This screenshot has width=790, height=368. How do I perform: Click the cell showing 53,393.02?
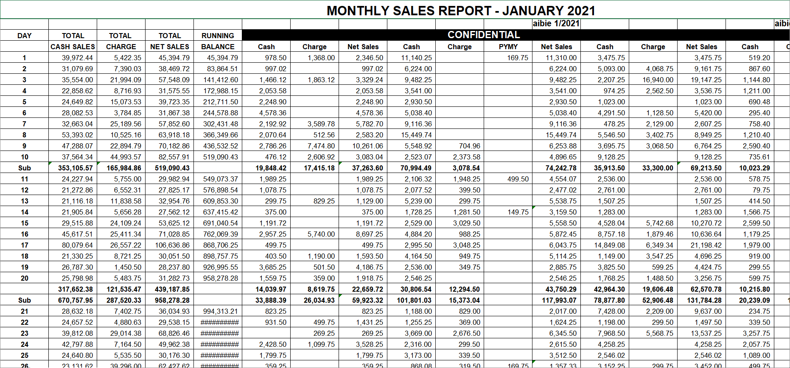(x=73, y=135)
